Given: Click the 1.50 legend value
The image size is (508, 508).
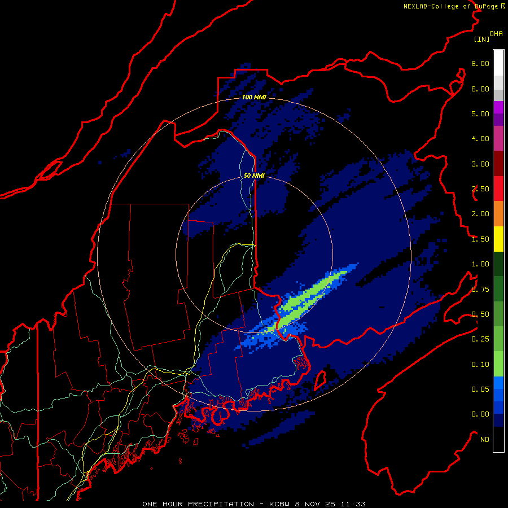Looking at the screenshot, I should pyautogui.click(x=480, y=239).
